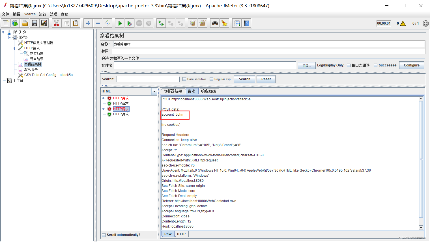Open the 文件 menu
Viewport: 430px width, 242px height.
tap(5, 14)
